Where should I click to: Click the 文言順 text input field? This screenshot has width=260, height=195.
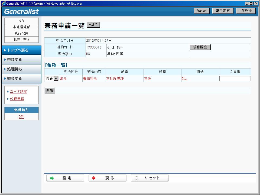pyautogui.click(x=235, y=79)
